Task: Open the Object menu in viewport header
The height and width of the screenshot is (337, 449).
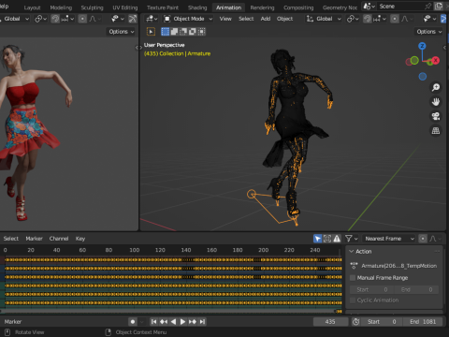Action: [x=284, y=19]
